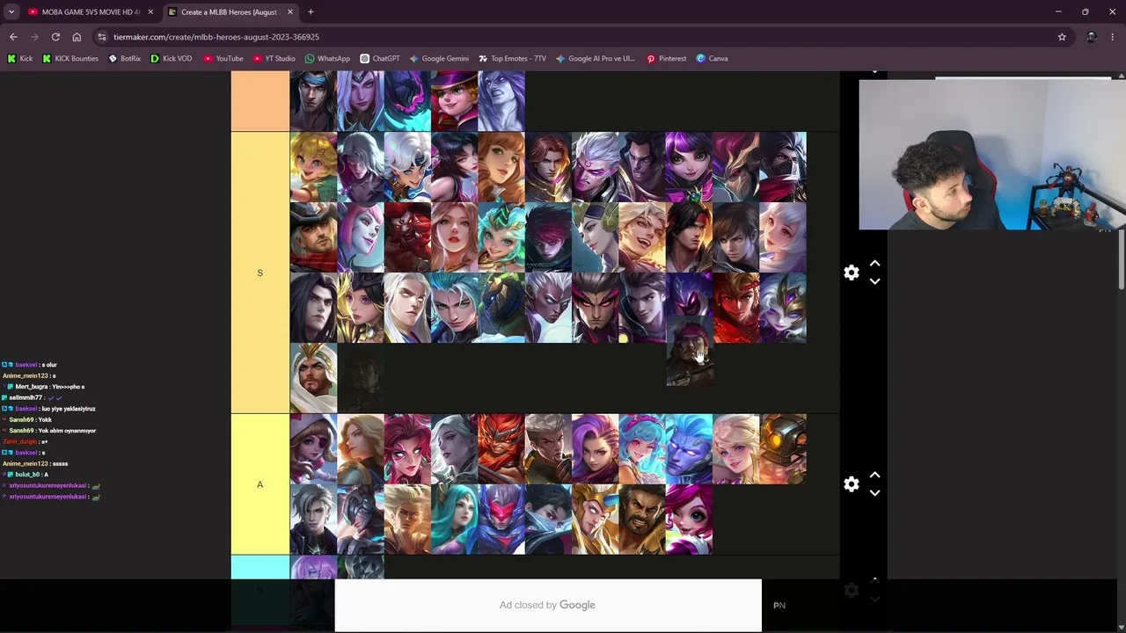Open the tab search dropdown
This screenshot has height=633, width=1126.
(x=11, y=12)
